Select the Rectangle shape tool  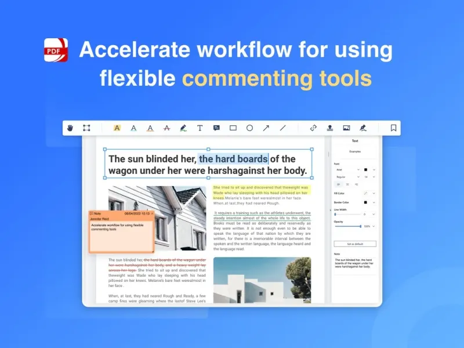[233, 128]
